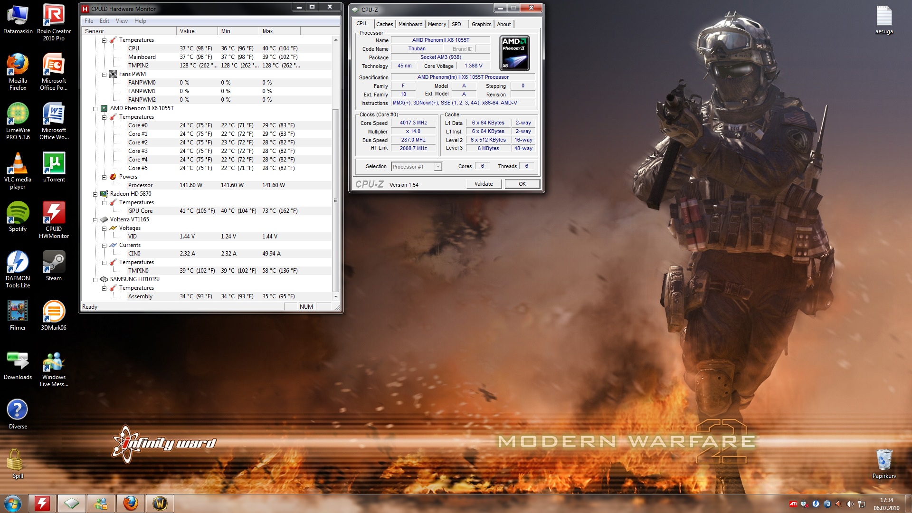Collapse the AMD Phenom II X6 1055T node

coord(95,108)
